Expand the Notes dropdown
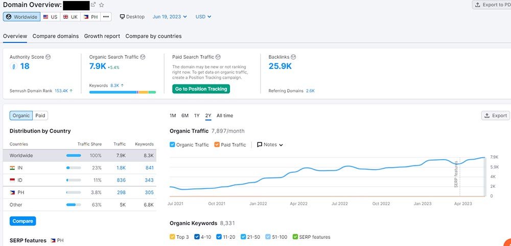 pyautogui.click(x=270, y=144)
